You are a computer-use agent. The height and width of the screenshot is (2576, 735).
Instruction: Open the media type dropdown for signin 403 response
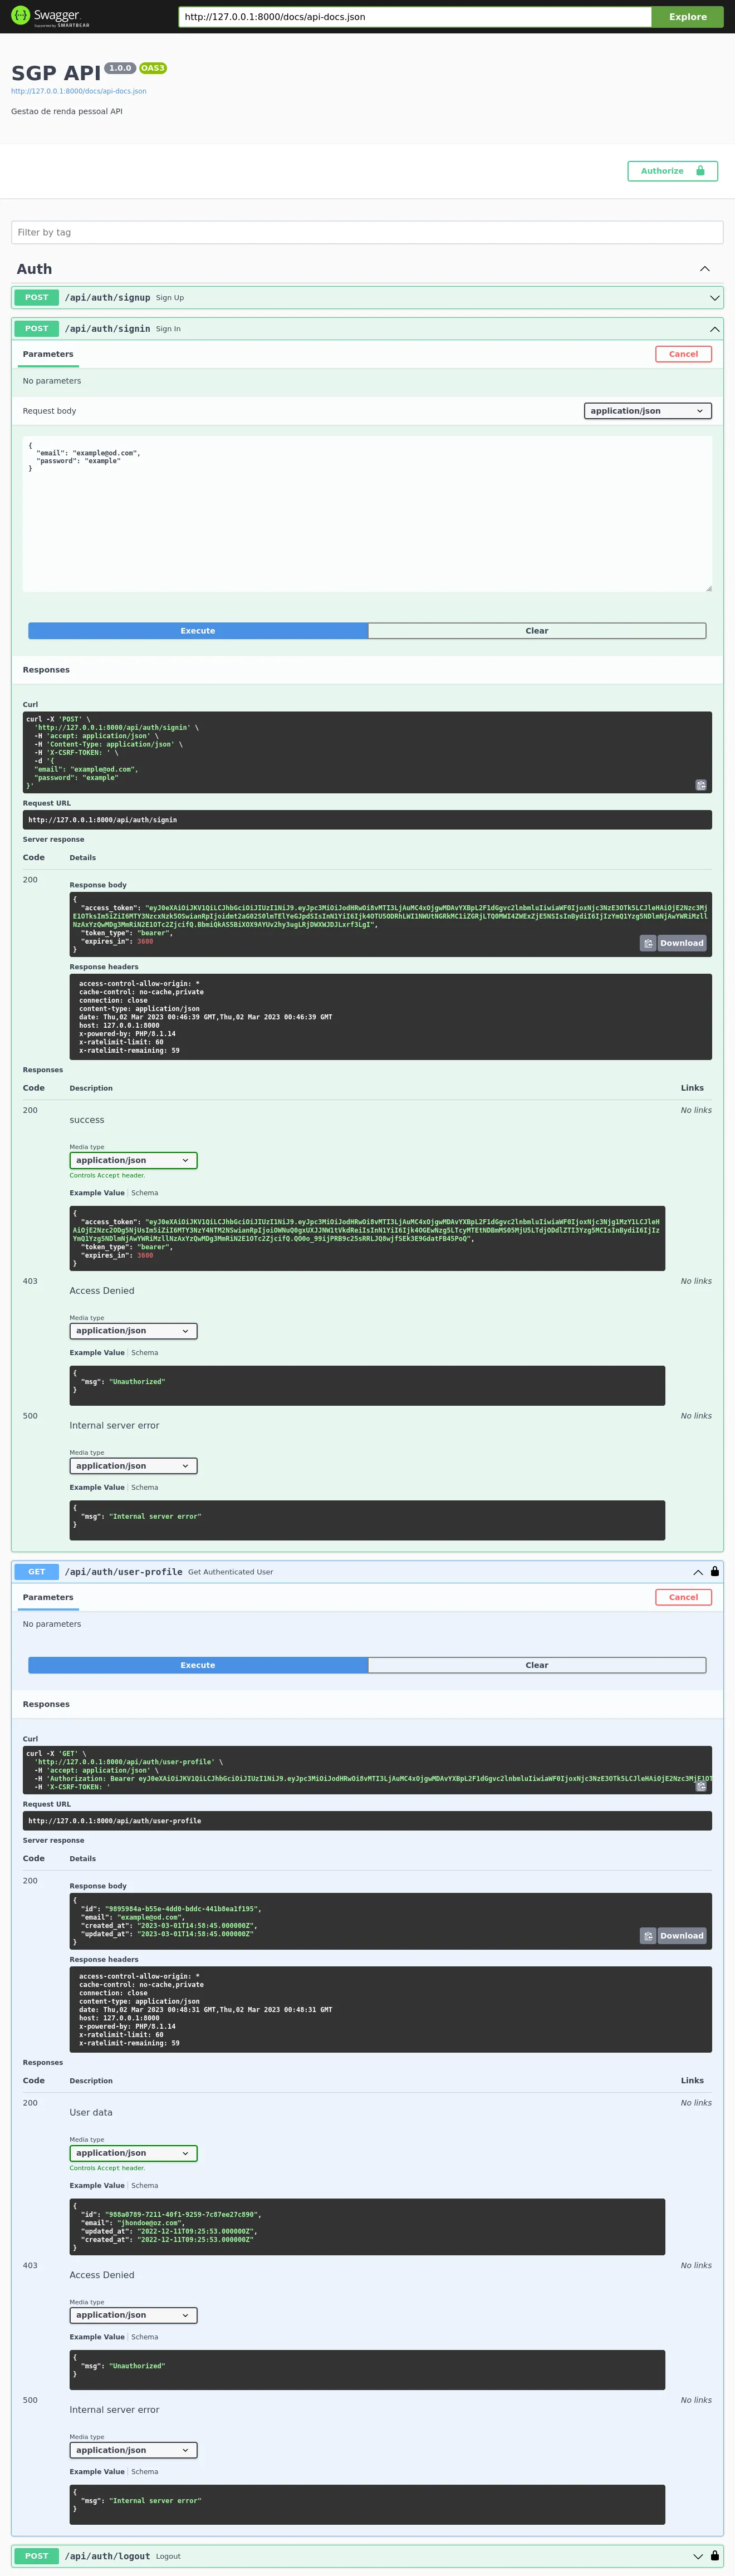pos(133,1331)
